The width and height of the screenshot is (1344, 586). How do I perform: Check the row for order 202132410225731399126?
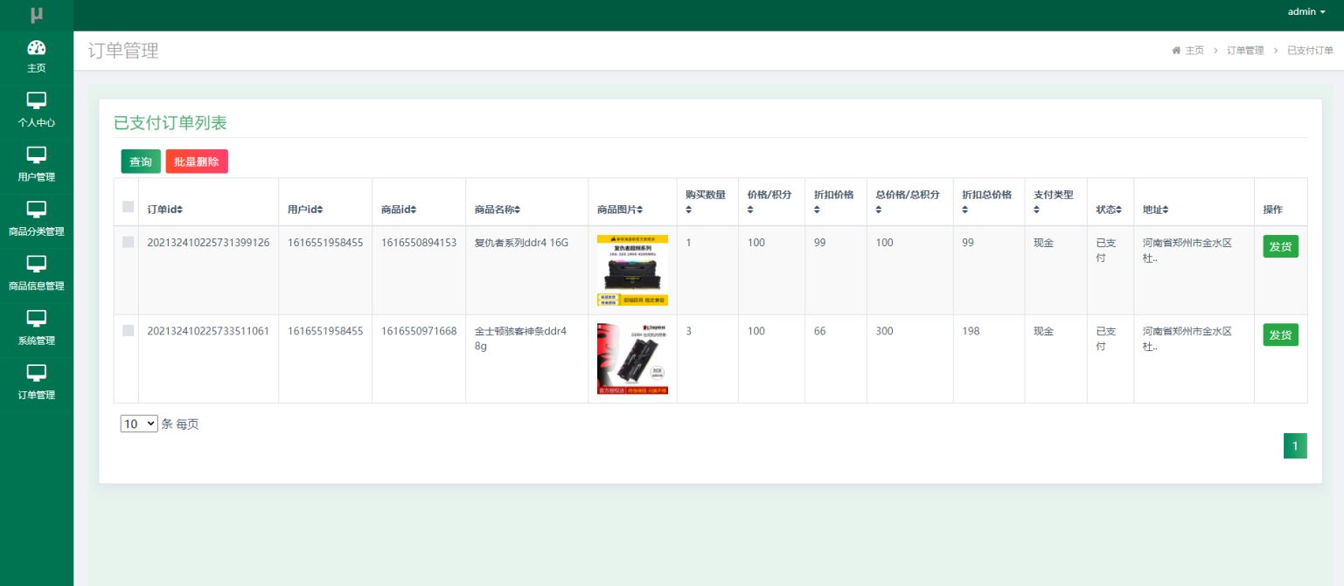coord(129,242)
